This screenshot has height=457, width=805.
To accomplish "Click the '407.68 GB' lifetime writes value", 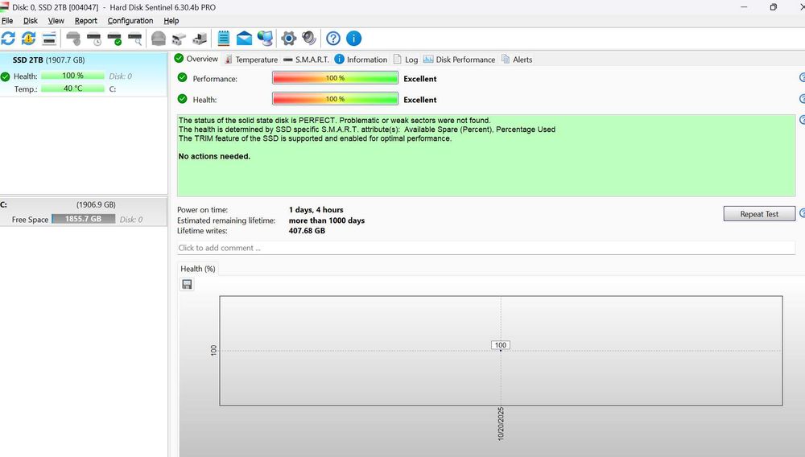I will coord(307,231).
